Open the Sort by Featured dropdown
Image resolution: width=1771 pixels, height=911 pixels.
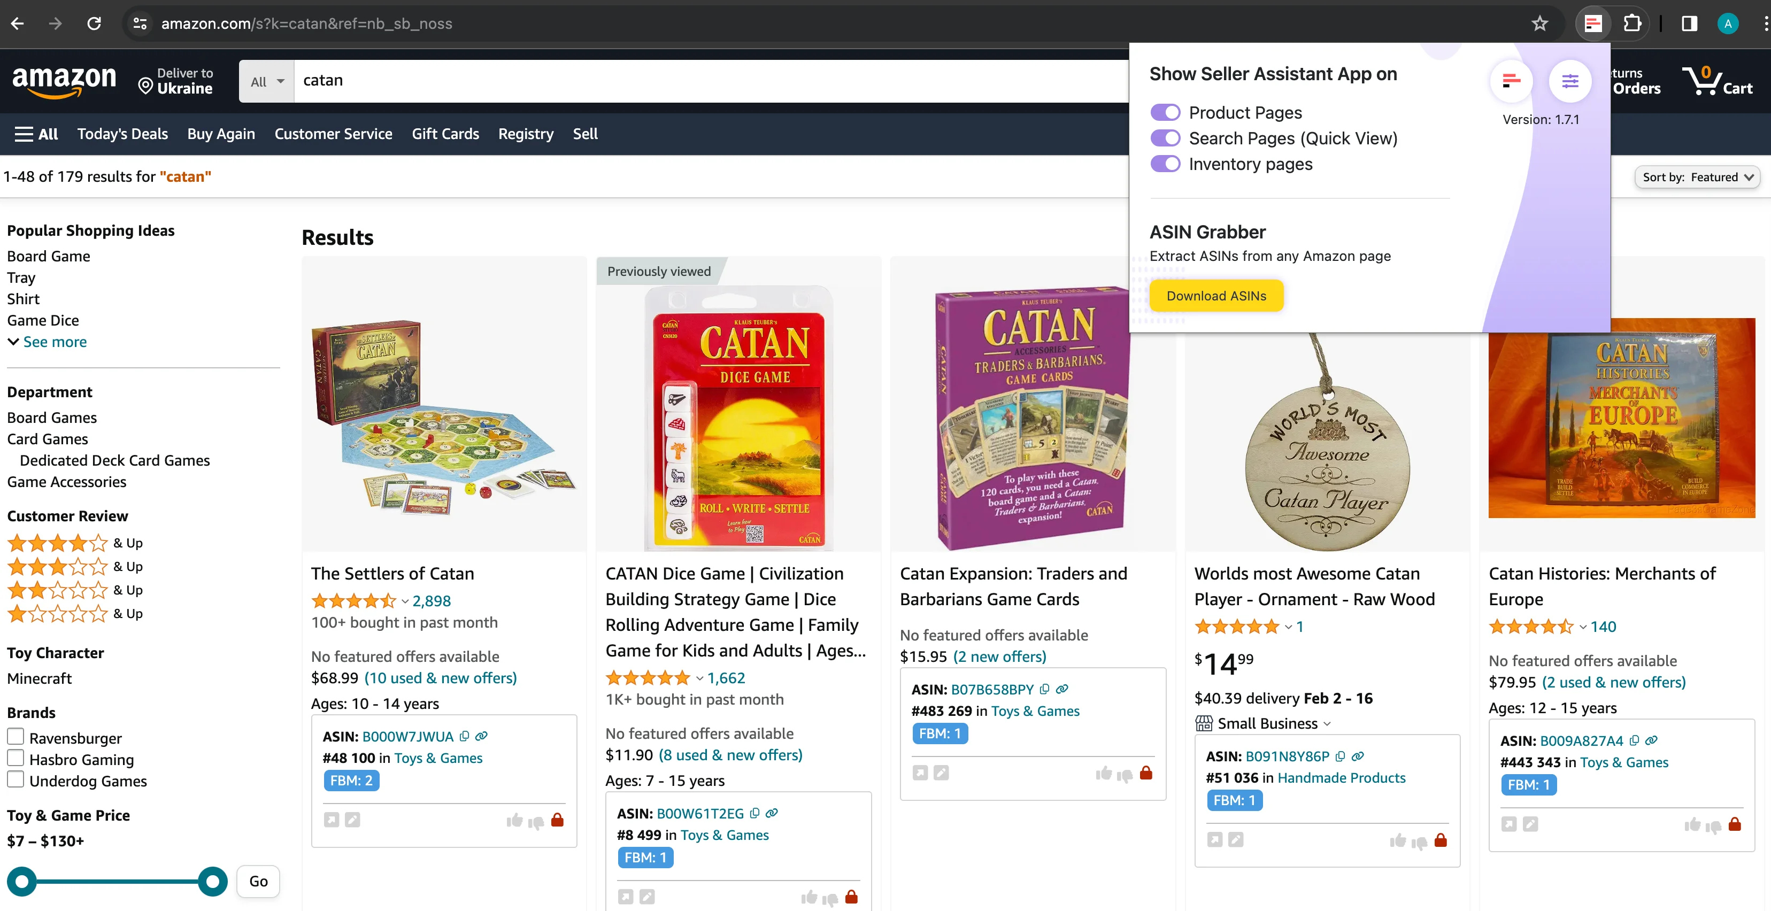[x=1697, y=177]
